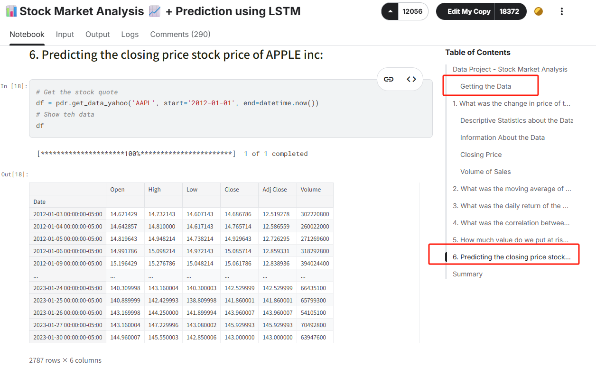Select the 2023-01-25 date row label
This screenshot has height=375, width=596.
(x=67, y=300)
